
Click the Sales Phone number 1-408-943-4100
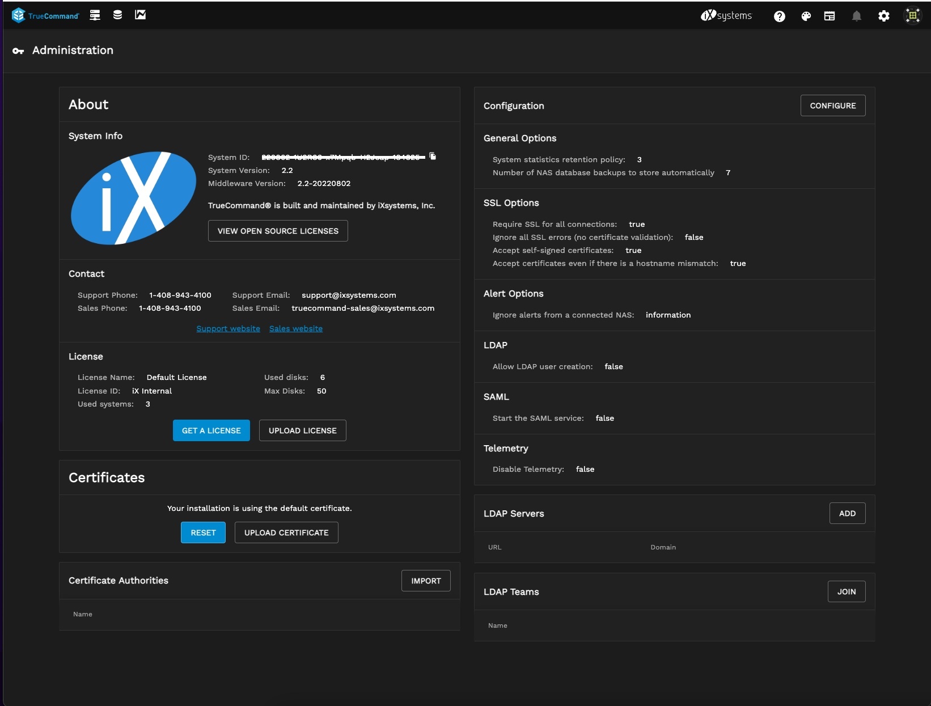(x=170, y=308)
